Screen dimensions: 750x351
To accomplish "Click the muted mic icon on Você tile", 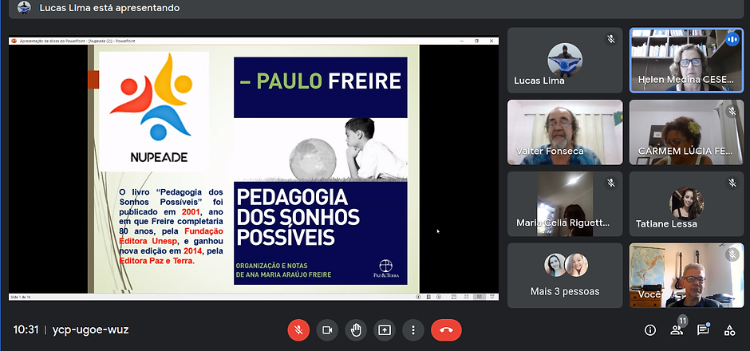I will tap(732, 254).
